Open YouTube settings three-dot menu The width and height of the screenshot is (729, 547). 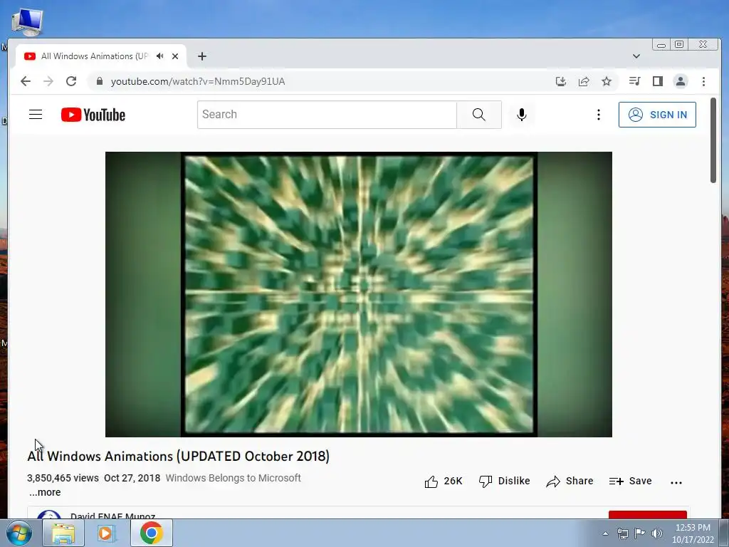point(598,115)
